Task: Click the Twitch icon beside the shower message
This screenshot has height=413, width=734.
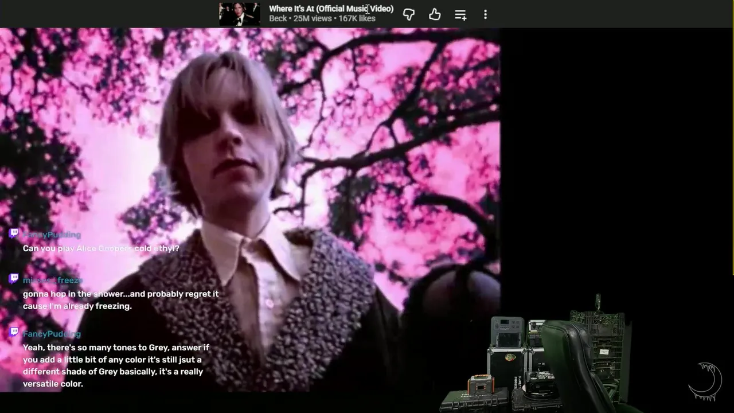Action: (x=14, y=278)
